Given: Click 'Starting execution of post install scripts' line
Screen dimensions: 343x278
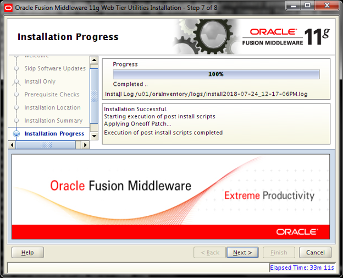Looking at the screenshot, I should [160, 116].
